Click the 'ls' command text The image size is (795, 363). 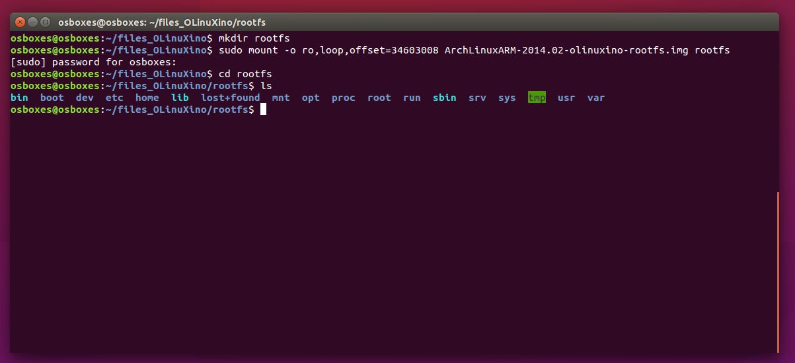[x=266, y=86]
